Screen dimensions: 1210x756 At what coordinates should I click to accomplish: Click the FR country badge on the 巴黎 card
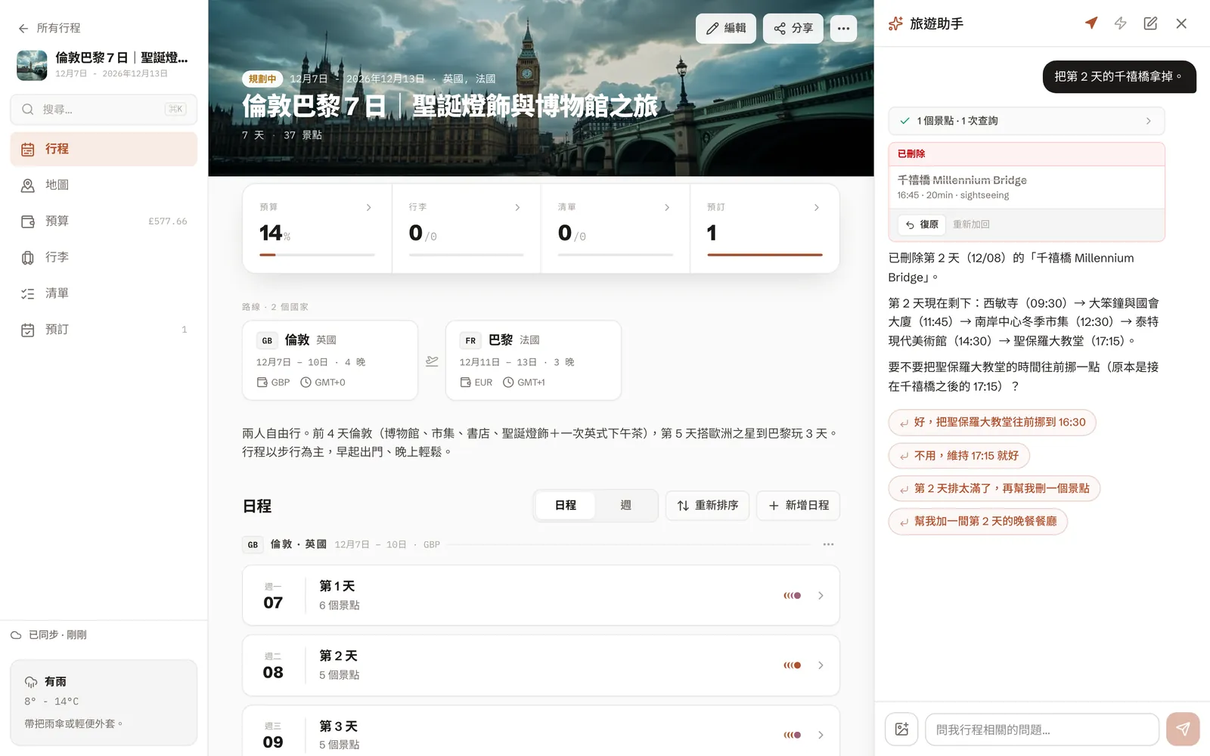(x=470, y=340)
